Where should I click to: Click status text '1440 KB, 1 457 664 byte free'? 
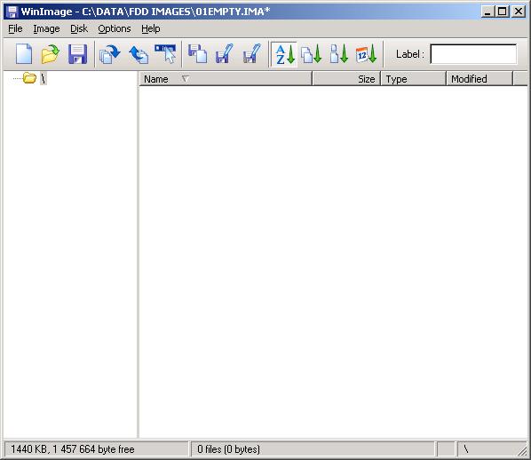tap(73, 449)
